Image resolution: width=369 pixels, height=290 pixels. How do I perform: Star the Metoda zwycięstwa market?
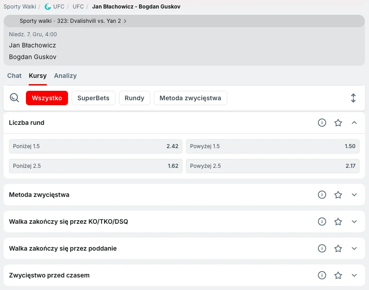click(x=338, y=195)
